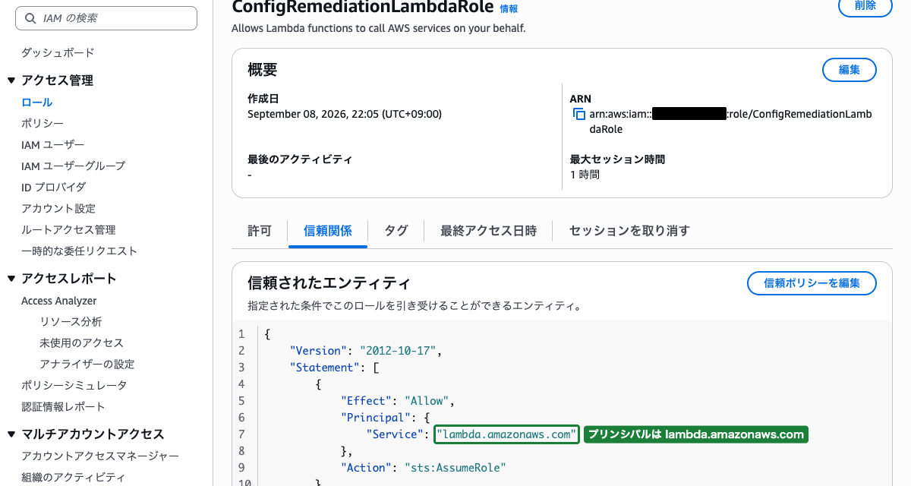911x486 pixels.
Task: Go to IAM ユーザー page
Action: 53,144
